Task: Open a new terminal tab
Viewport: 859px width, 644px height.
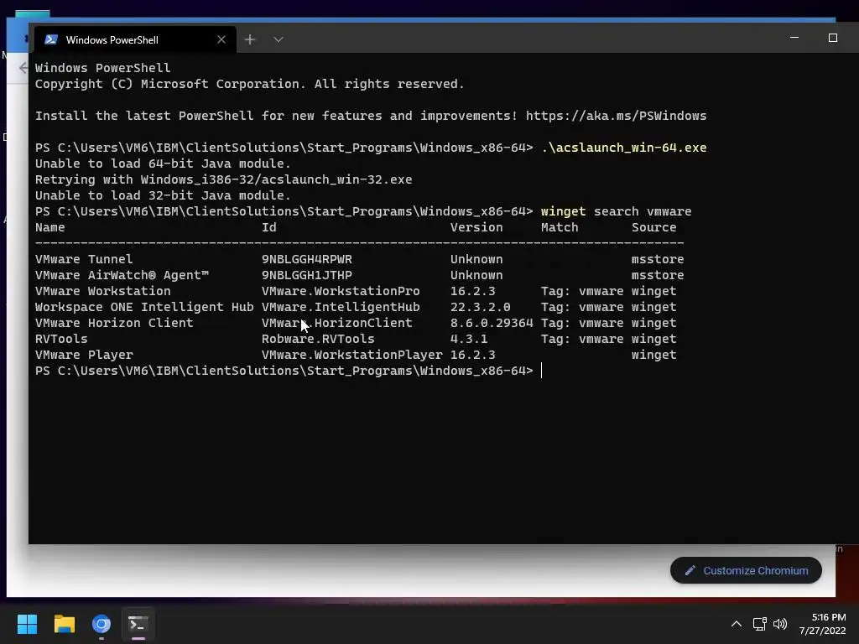Action: click(250, 39)
